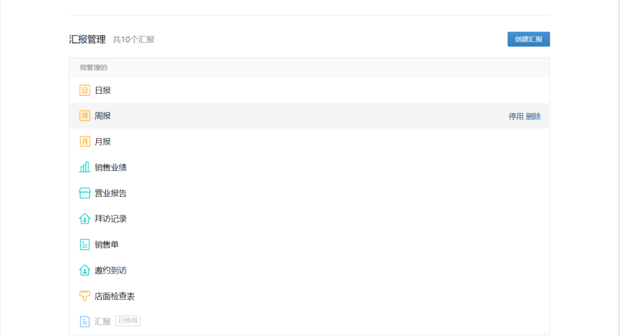Select the 拜访记录 report name
This screenshot has height=336, width=620.
(111, 219)
